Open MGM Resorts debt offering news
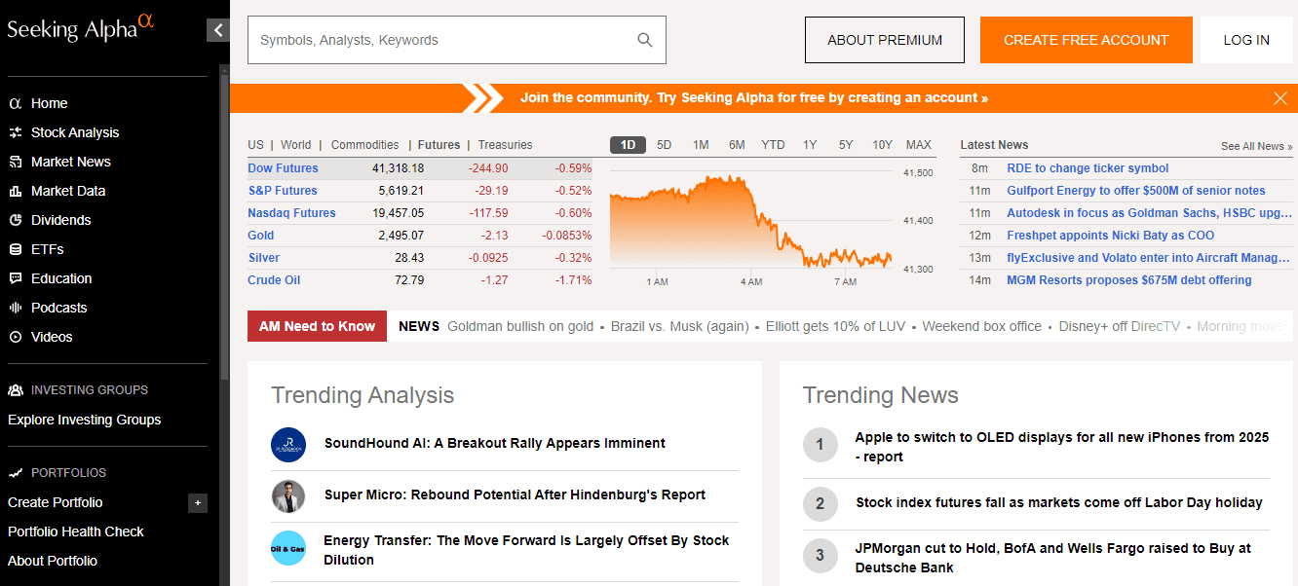The image size is (1298, 586). click(1129, 280)
